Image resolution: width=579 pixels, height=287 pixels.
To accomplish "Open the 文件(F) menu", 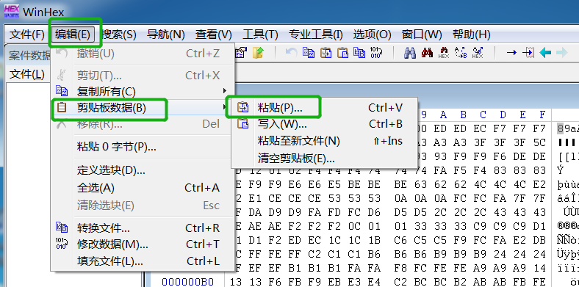I will (x=26, y=34).
